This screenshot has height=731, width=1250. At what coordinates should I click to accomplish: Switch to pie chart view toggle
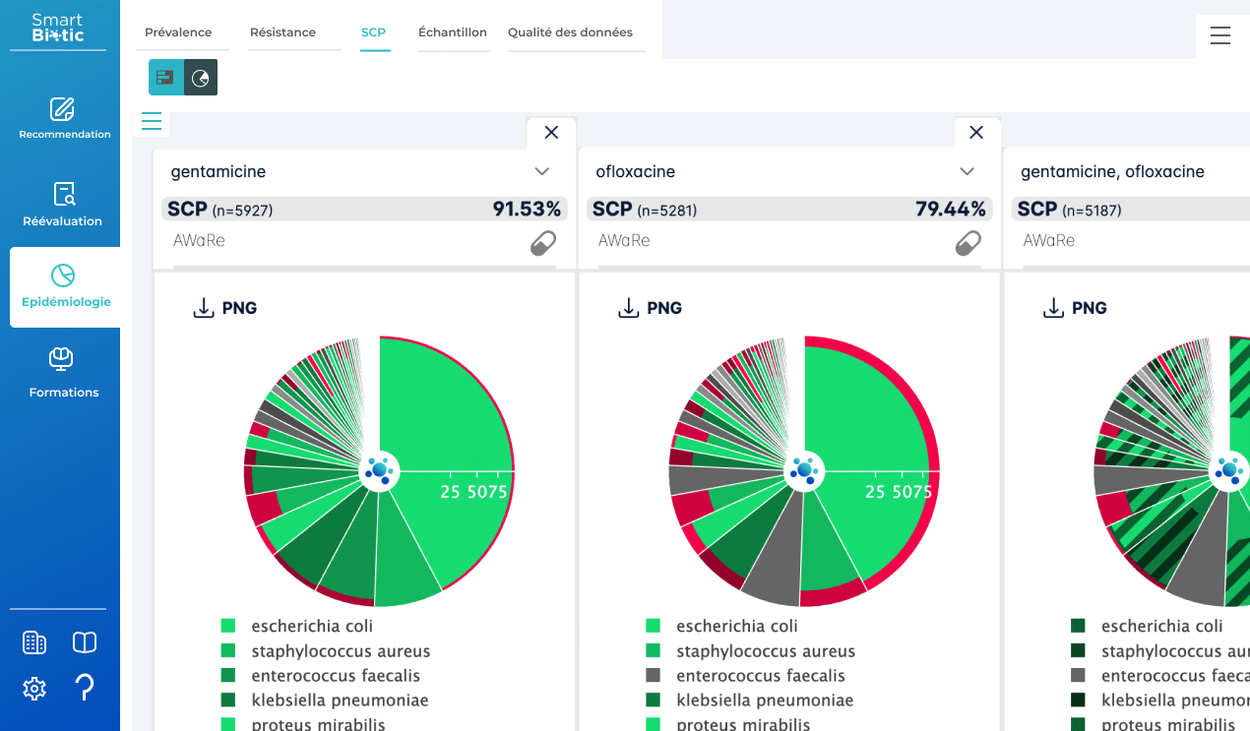[x=201, y=77]
